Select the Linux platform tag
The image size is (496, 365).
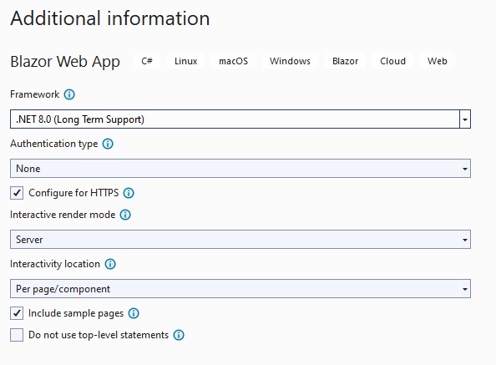click(185, 61)
